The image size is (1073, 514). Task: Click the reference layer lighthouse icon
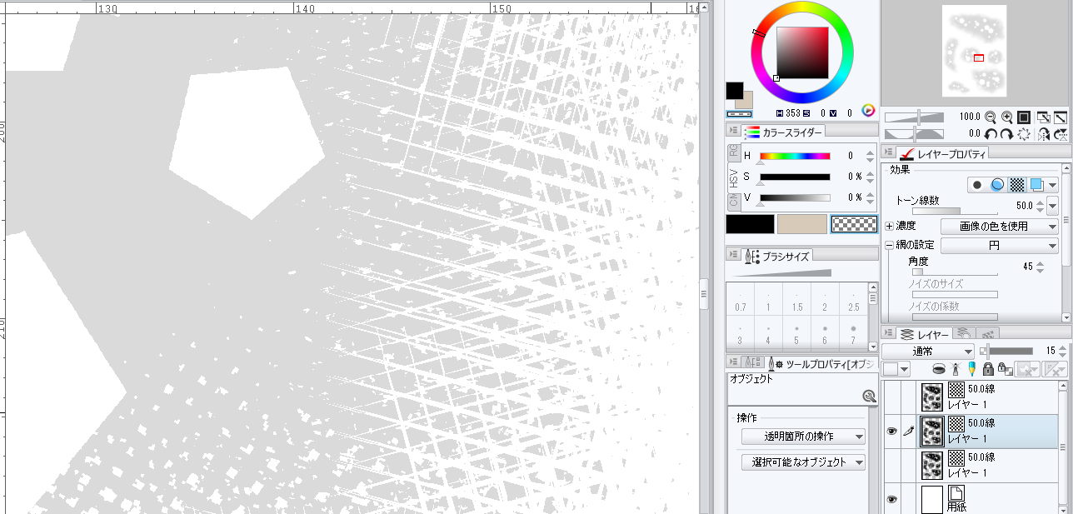click(956, 368)
